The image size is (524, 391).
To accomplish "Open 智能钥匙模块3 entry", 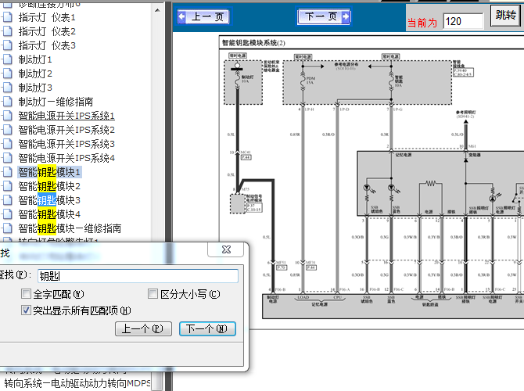I will coord(49,200).
